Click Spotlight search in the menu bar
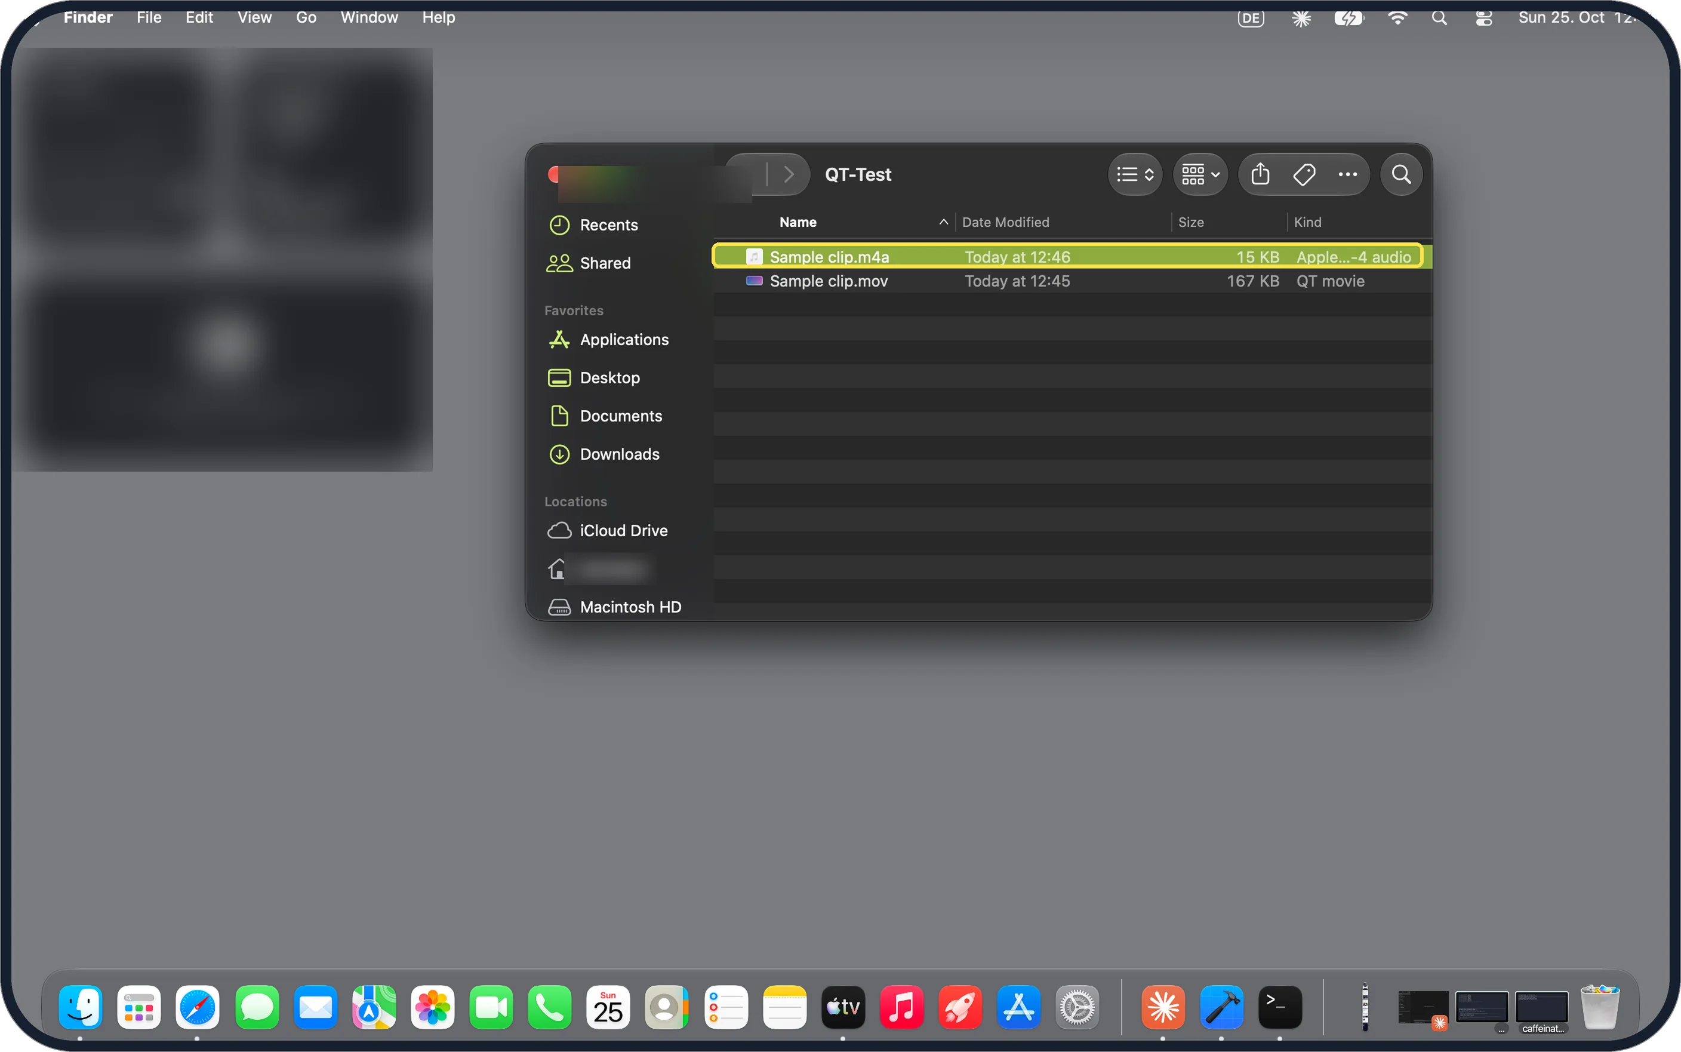The image size is (1681, 1052). click(1439, 18)
